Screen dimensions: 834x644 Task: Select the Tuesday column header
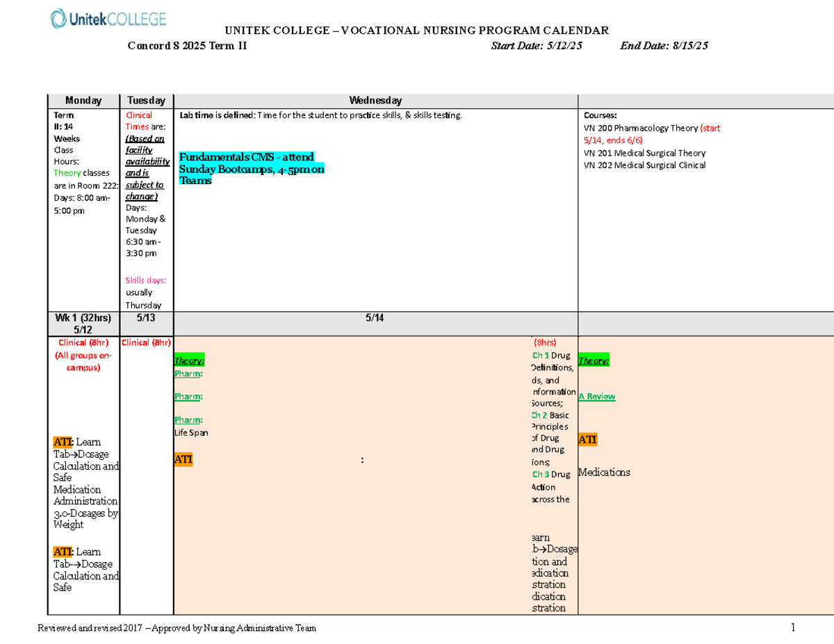[x=146, y=101]
